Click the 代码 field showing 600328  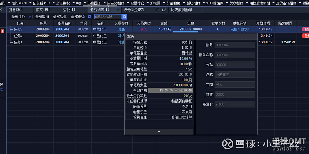pos(235,65)
